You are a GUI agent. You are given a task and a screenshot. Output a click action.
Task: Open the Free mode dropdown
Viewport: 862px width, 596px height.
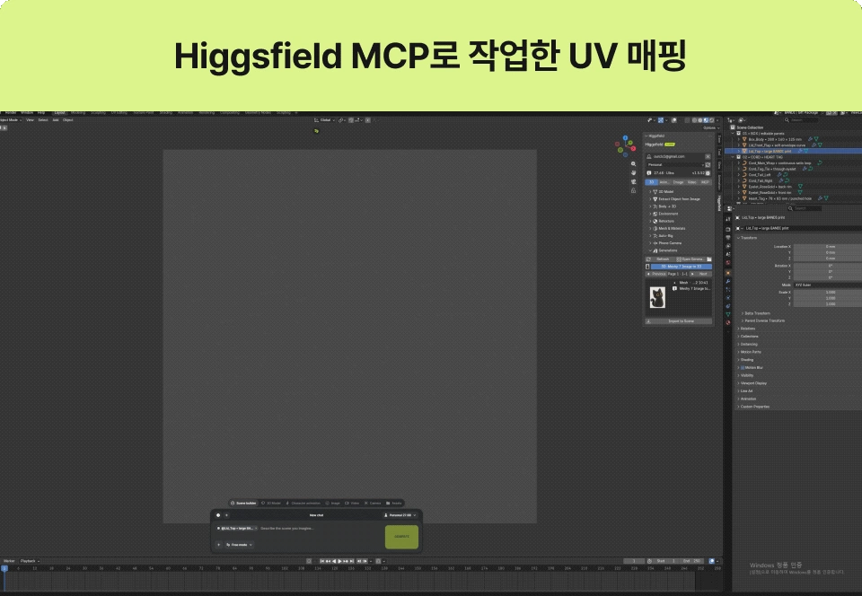click(239, 545)
